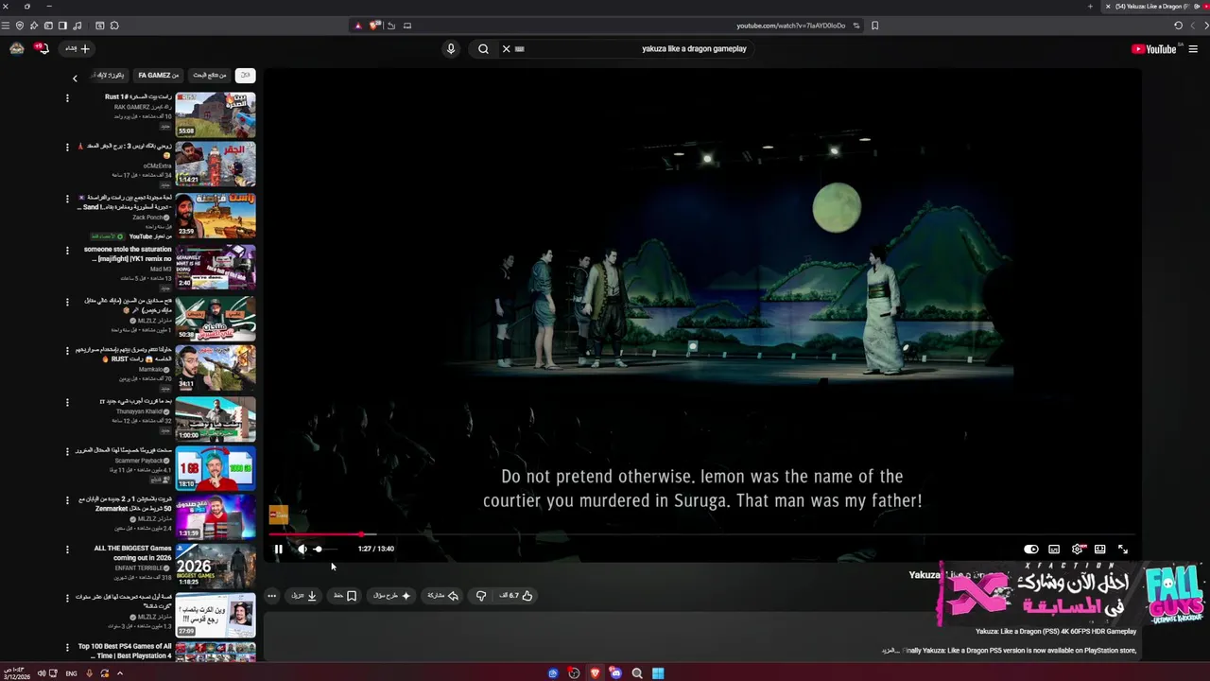Clear the search query with the X
This screenshot has width=1210, height=681.
[506, 49]
